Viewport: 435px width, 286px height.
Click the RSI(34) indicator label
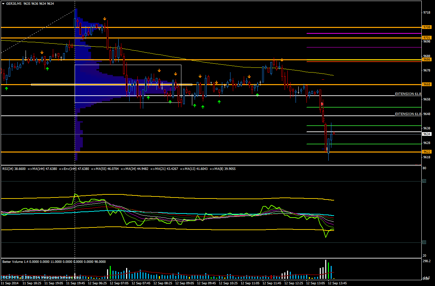(x=12, y=169)
